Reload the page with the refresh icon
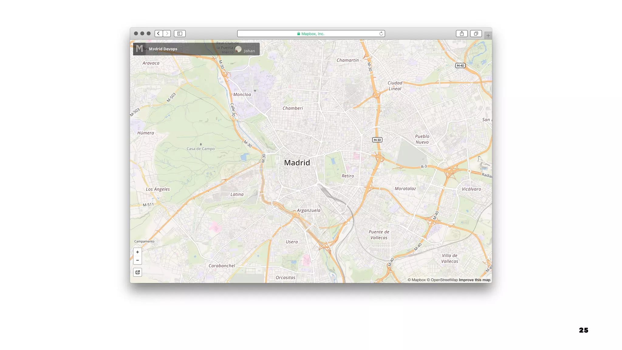Screen dimensions: 622x350 (381, 34)
